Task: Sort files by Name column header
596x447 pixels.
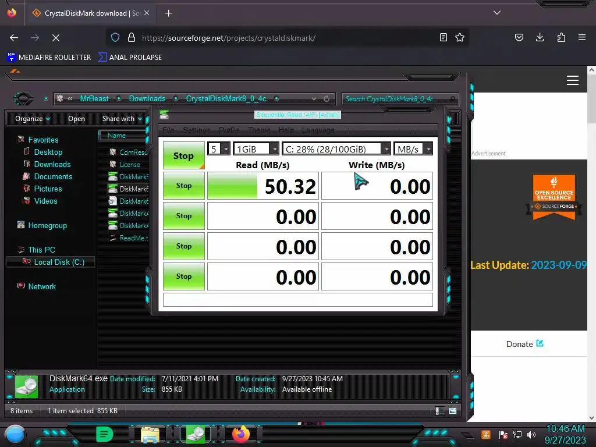Action: (122, 135)
